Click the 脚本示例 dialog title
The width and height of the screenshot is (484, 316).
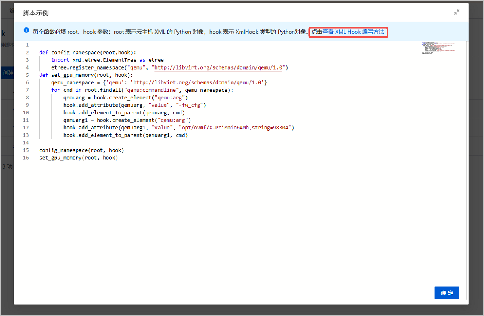point(36,13)
